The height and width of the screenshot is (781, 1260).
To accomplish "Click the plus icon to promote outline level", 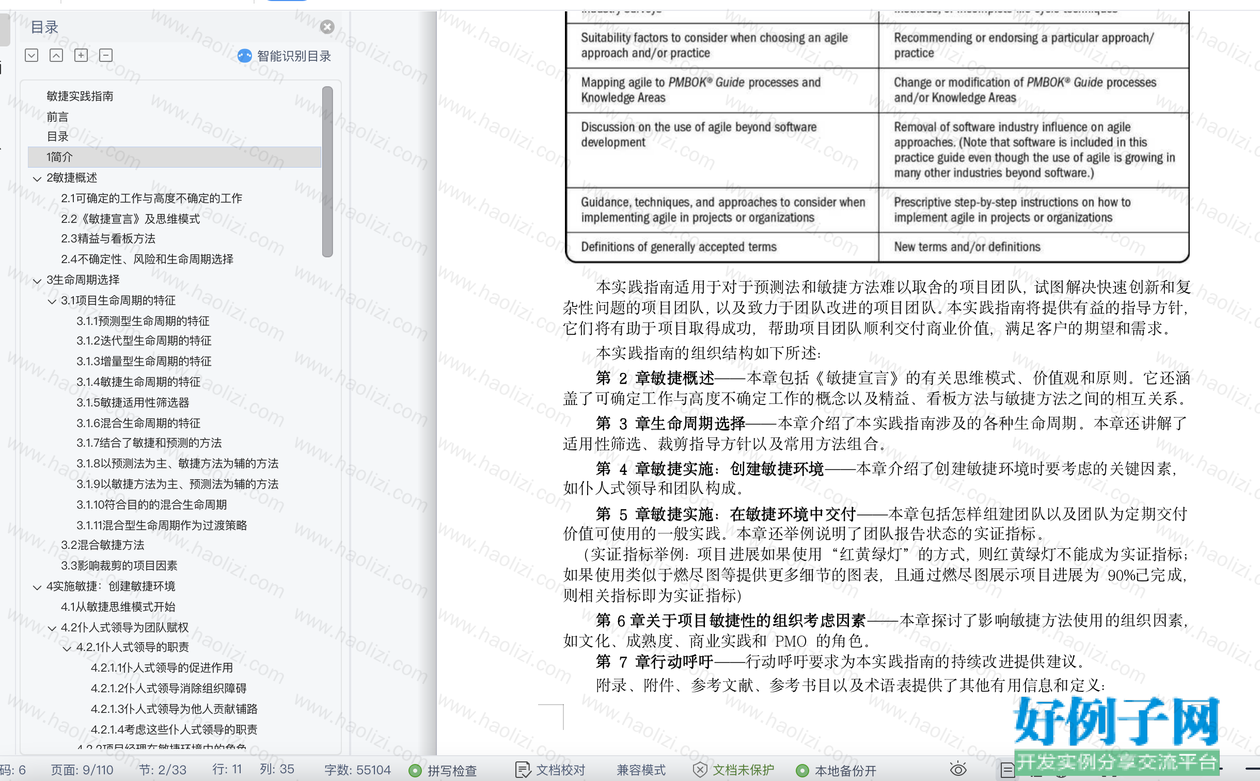I will 81,55.
